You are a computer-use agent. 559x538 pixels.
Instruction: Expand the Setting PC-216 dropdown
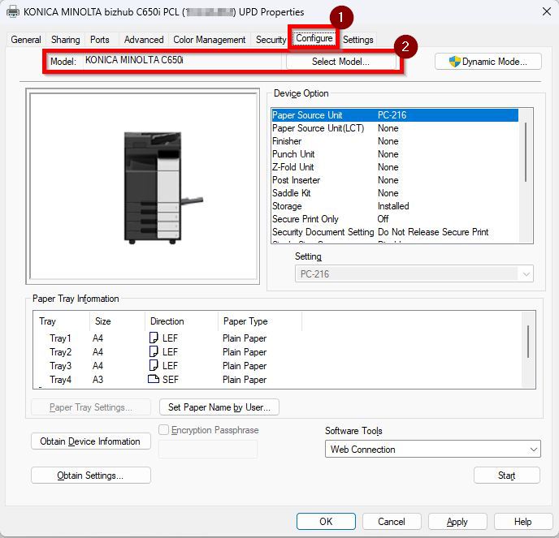pyautogui.click(x=414, y=274)
